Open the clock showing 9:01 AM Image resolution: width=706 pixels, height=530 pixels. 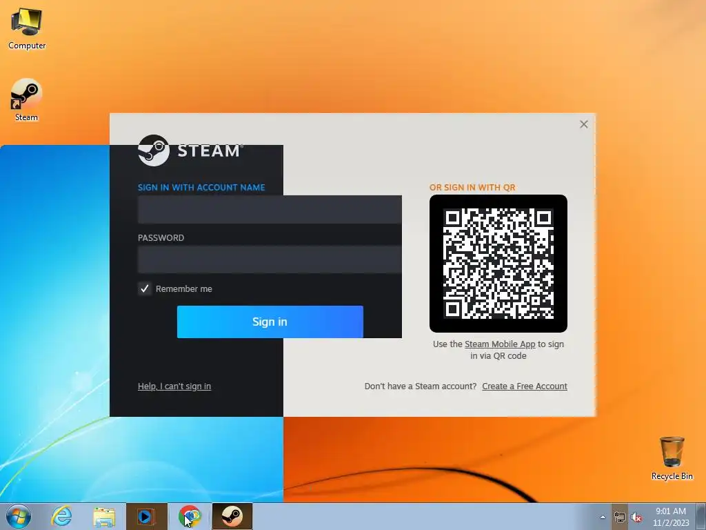click(x=671, y=517)
